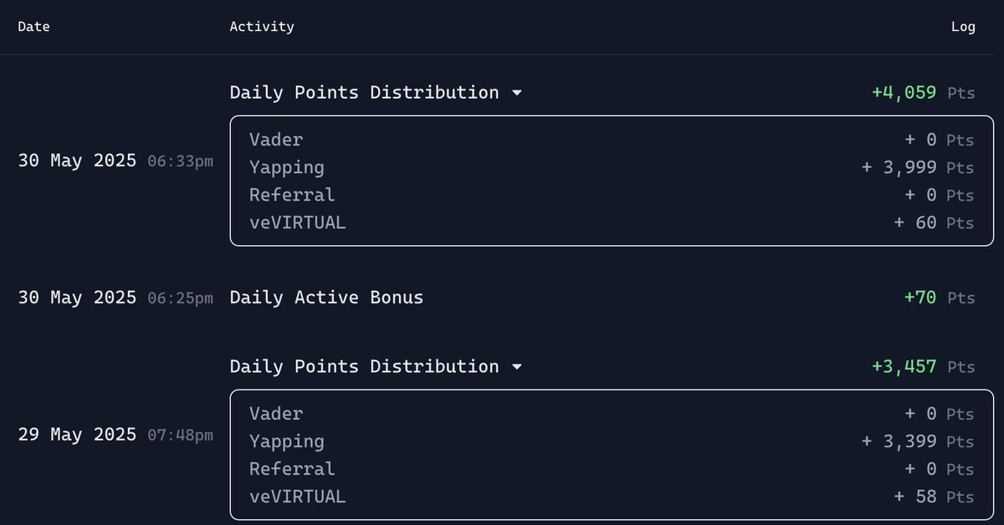Image resolution: width=1004 pixels, height=525 pixels.
Task: Click the Activity column header
Action: [x=262, y=27]
